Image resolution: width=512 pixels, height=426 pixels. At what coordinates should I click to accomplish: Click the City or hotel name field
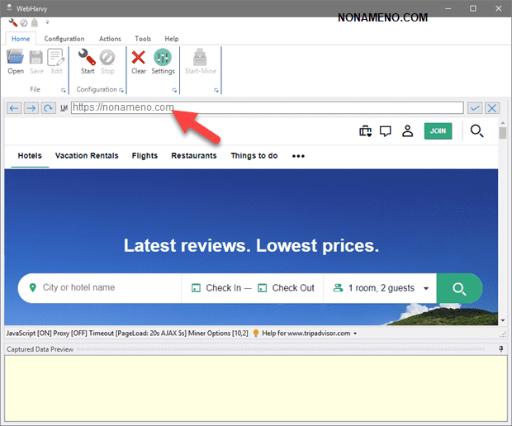103,288
